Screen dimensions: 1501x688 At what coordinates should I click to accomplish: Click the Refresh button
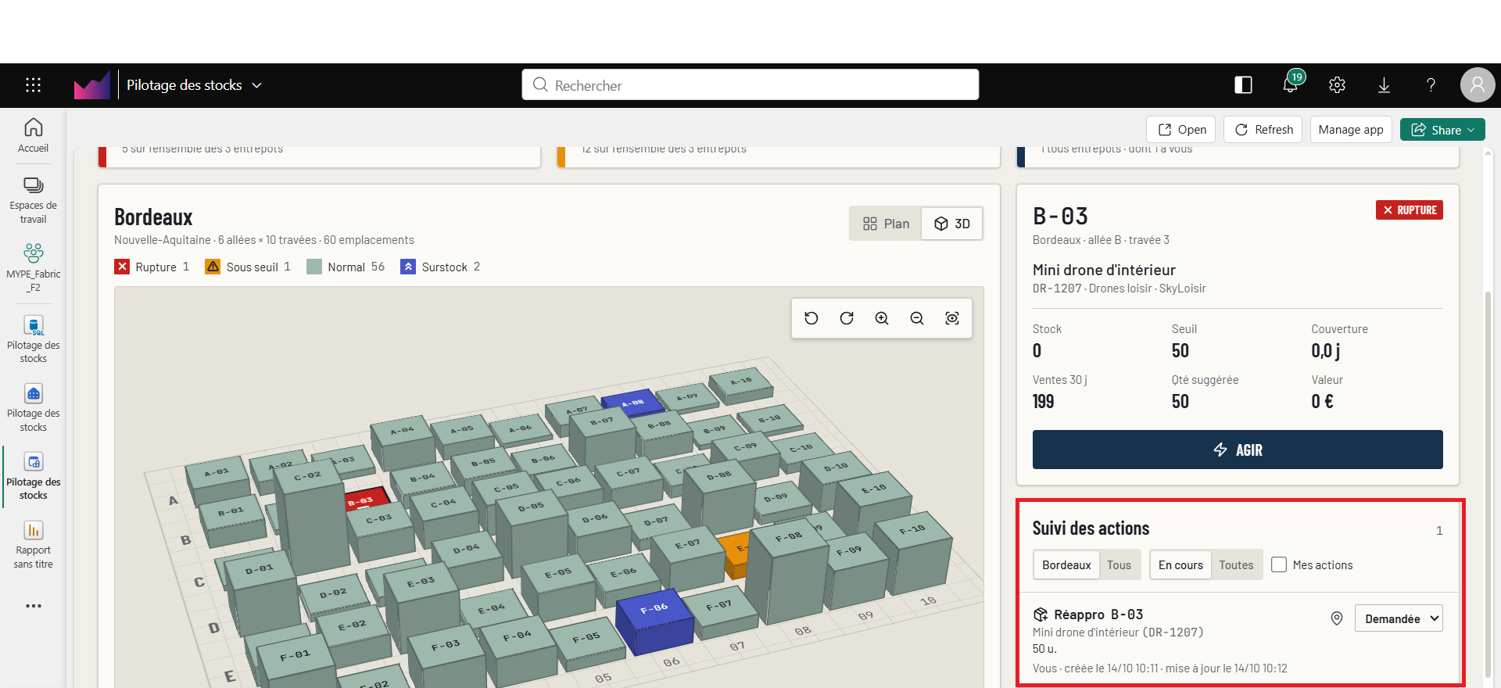click(x=1263, y=130)
